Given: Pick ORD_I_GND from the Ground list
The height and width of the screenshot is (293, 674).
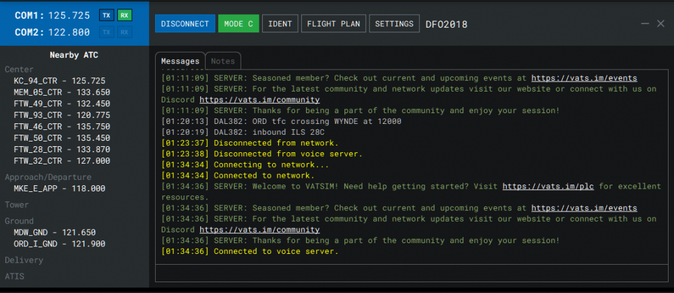Looking at the screenshot, I should [x=59, y=244].
